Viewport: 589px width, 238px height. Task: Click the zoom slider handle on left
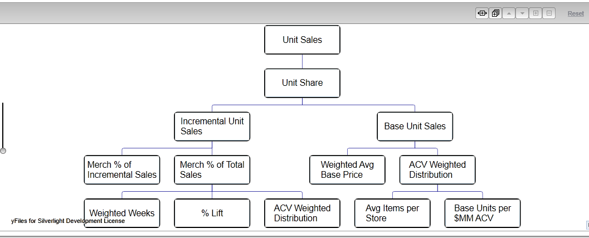[x=3, y=150]
